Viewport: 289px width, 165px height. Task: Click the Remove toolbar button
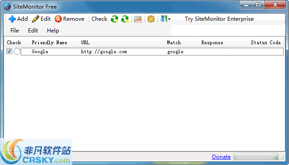(x=69, y=19)
